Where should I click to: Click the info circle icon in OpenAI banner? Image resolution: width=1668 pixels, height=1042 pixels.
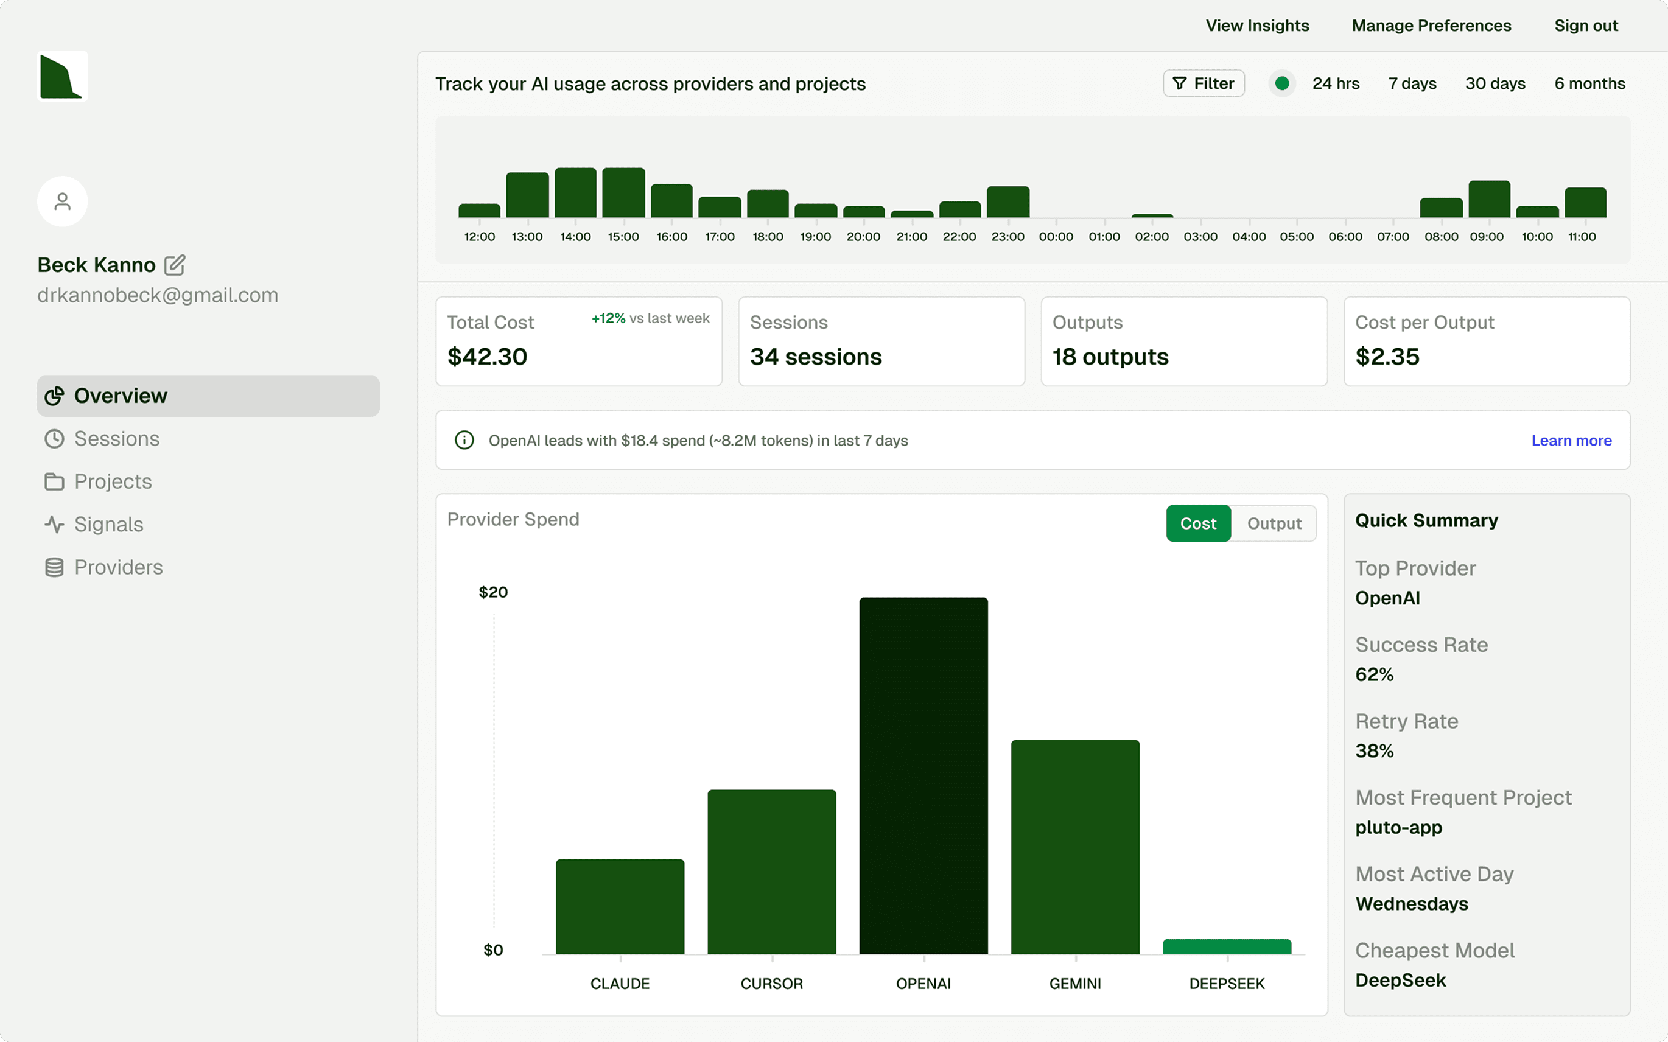click(464, 441)
